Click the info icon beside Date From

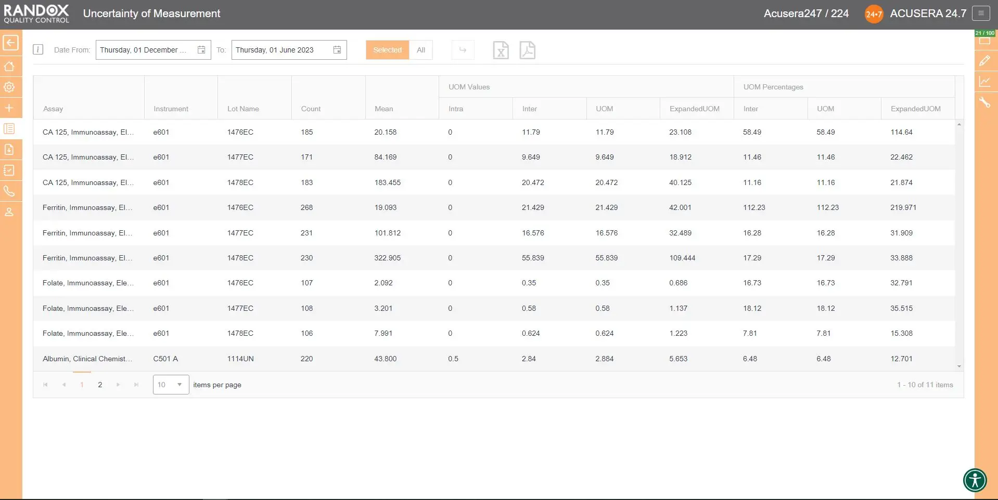(38, 50)
